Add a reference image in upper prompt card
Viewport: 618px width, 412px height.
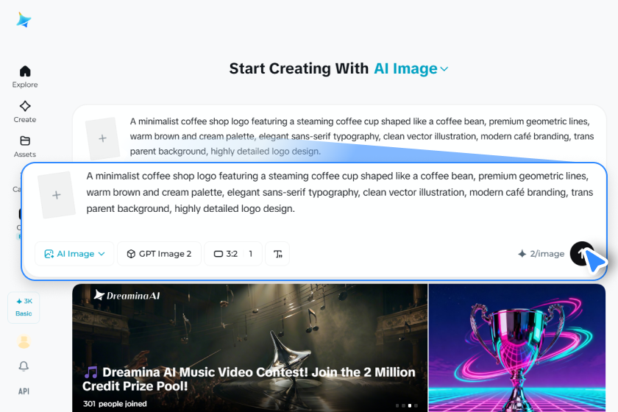102,138
